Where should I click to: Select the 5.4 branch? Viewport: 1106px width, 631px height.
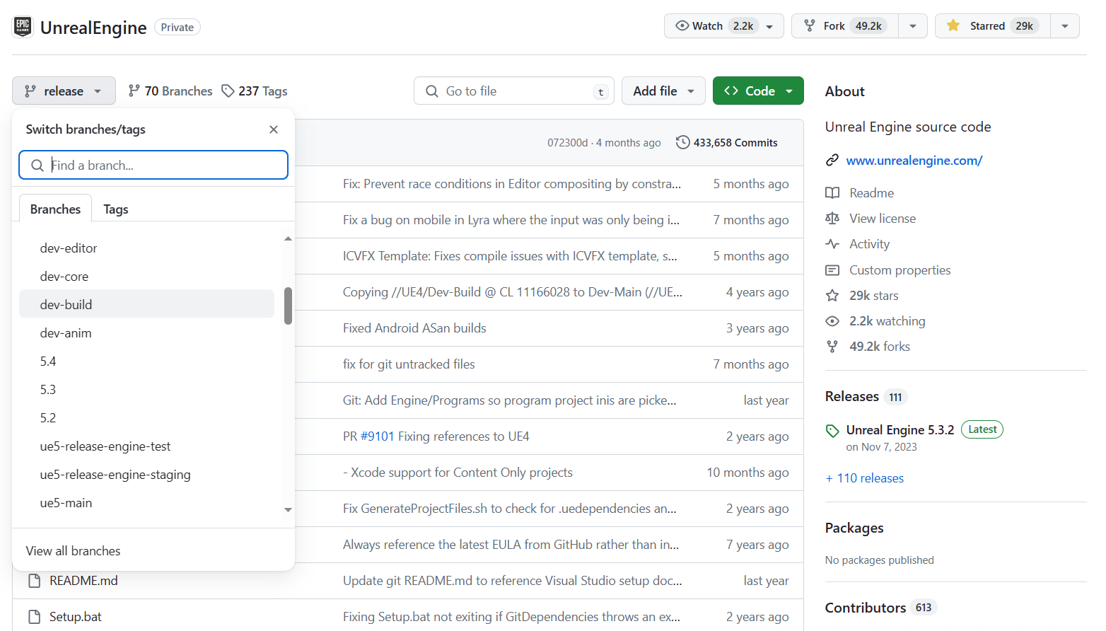tap(146, 361)
